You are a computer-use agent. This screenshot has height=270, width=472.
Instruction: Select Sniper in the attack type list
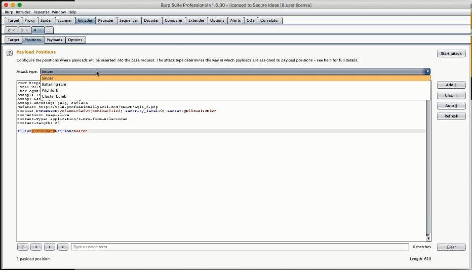tap(235, 78)
